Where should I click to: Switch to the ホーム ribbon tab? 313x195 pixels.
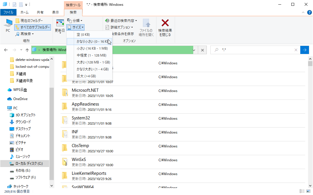coord(25,12)
